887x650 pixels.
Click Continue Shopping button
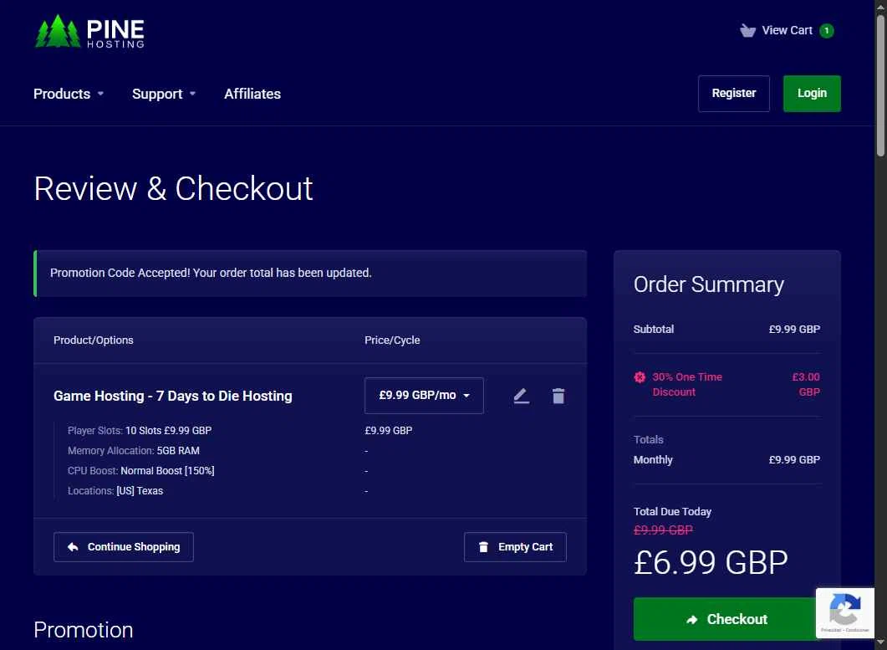(124, 547)
